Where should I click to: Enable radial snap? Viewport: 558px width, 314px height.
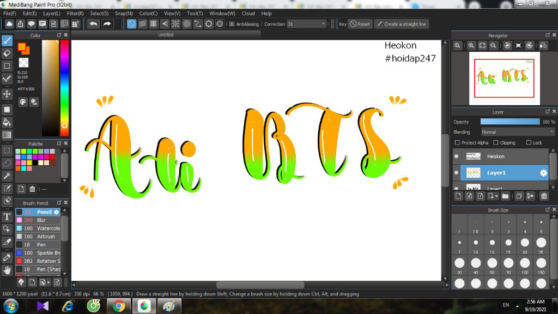[x=175, y=24]
